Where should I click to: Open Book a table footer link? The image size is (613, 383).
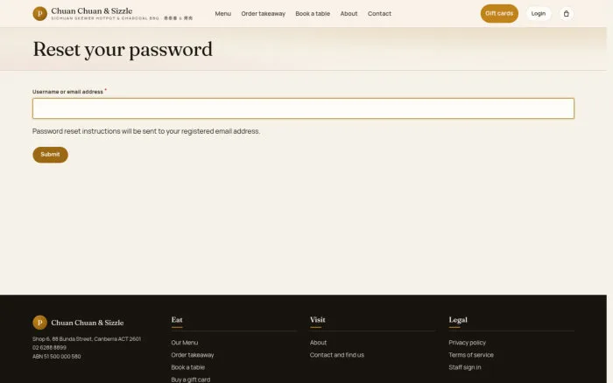188,367
